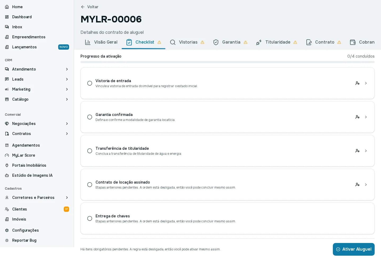Click the Reportar Bug icon
The image size is (381, 262).
pyautogui.click(x=7, y=240)
